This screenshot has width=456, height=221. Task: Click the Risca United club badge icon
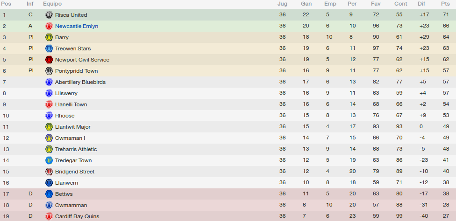coord(49,15)
